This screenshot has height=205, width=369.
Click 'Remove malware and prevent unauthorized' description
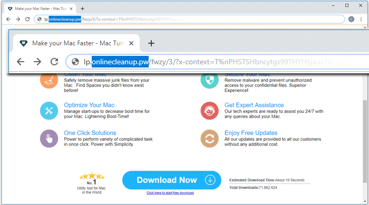tap(268, 85)
